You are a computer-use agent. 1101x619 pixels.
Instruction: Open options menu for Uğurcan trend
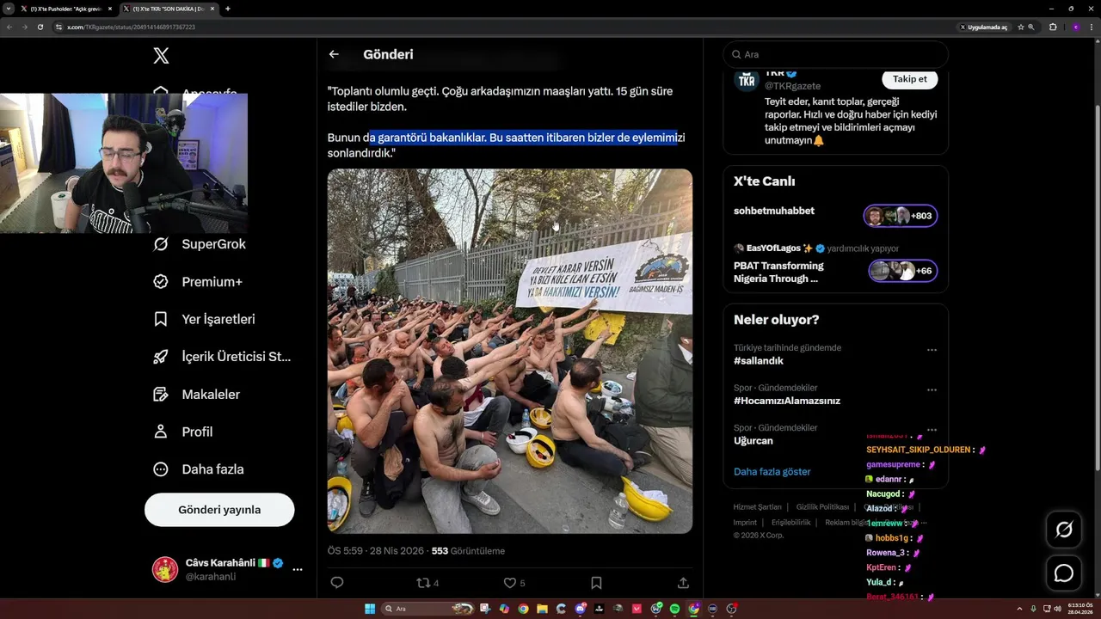point(932,430)
